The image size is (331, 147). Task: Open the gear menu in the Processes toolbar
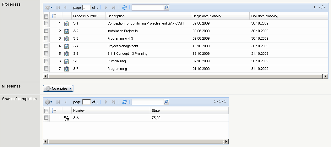click(49, 7)
